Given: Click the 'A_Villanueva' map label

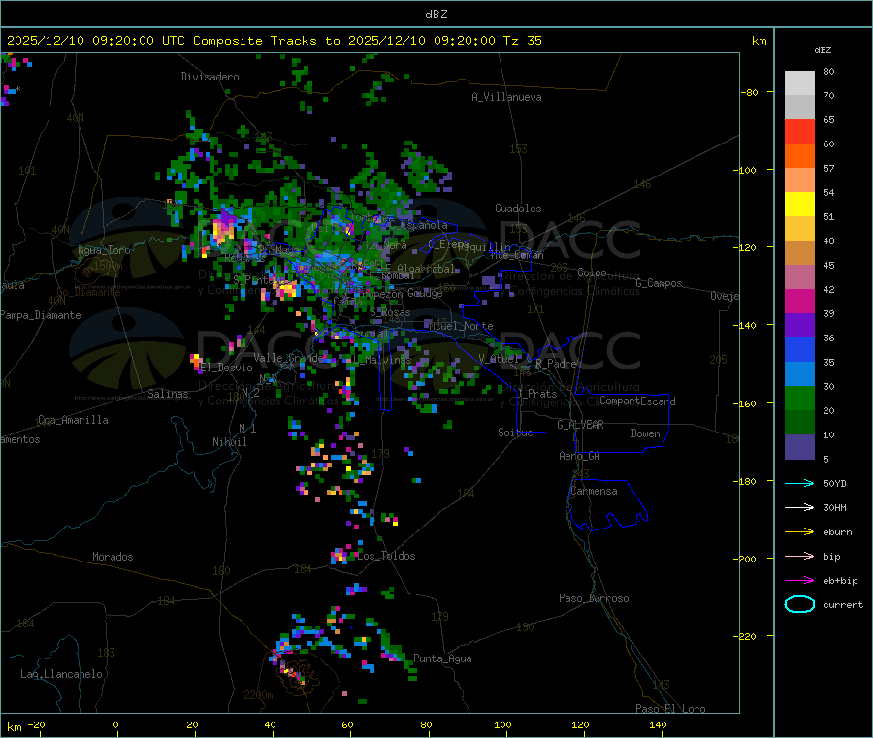Looking at the screenshot, I should click(506, 97).
